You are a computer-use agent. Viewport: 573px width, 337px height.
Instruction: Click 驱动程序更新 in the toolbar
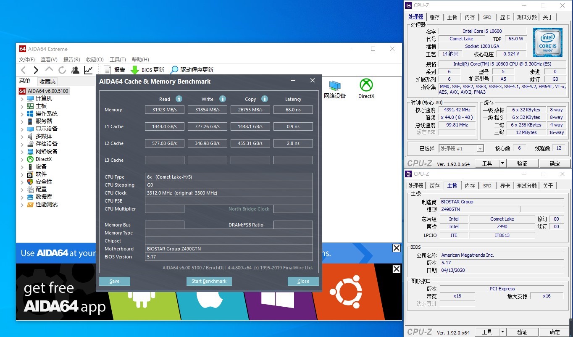click(x=192, y=70)
